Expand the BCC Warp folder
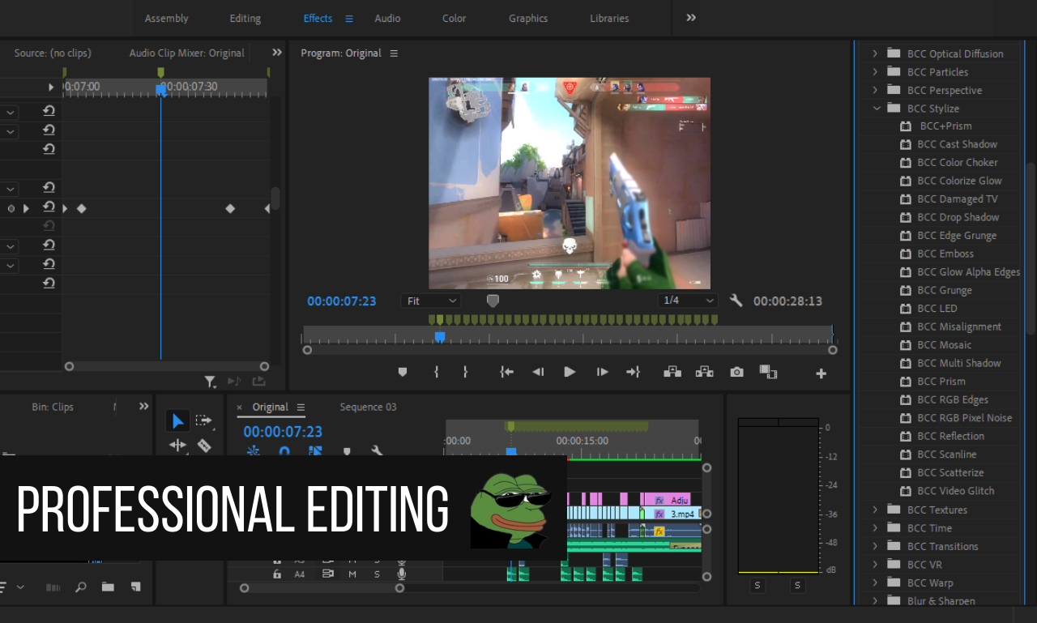 click(x=875, y=582)
